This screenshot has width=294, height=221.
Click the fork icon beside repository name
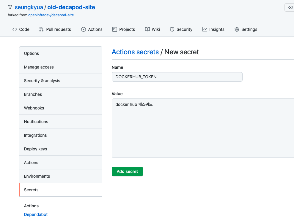(x=10, y=7)
